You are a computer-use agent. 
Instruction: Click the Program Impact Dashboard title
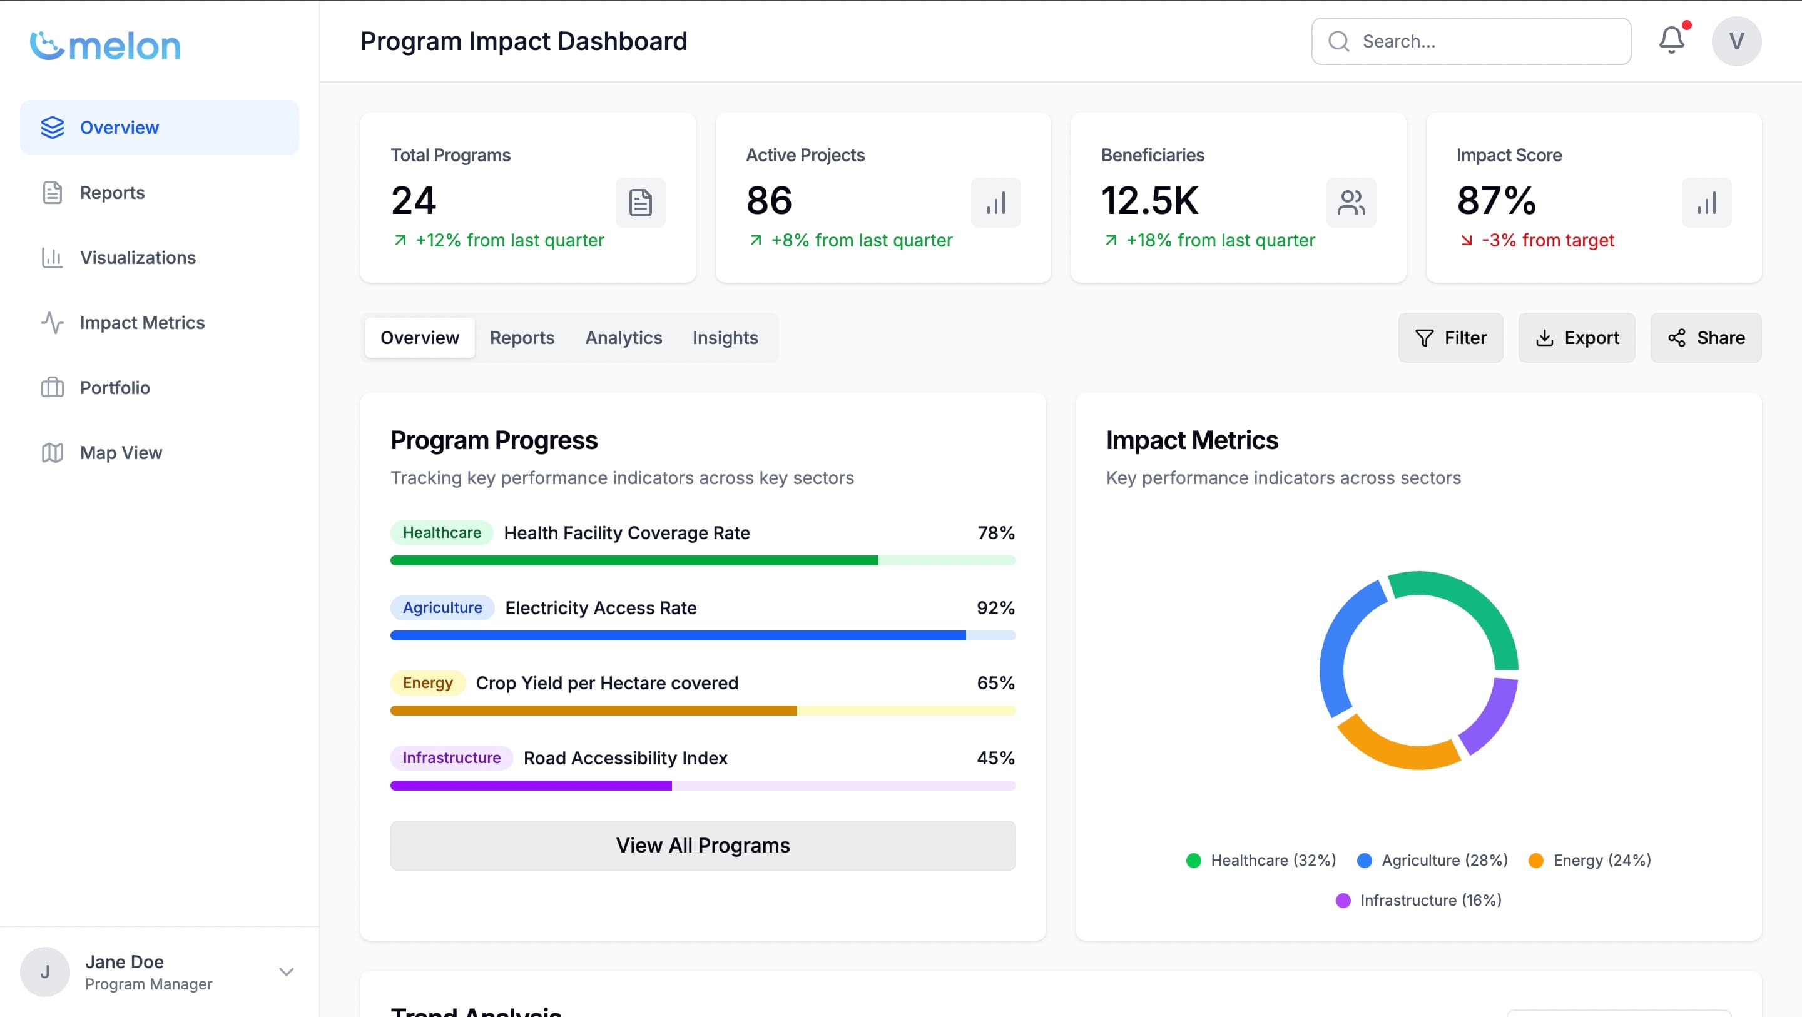tap(524, 41)
